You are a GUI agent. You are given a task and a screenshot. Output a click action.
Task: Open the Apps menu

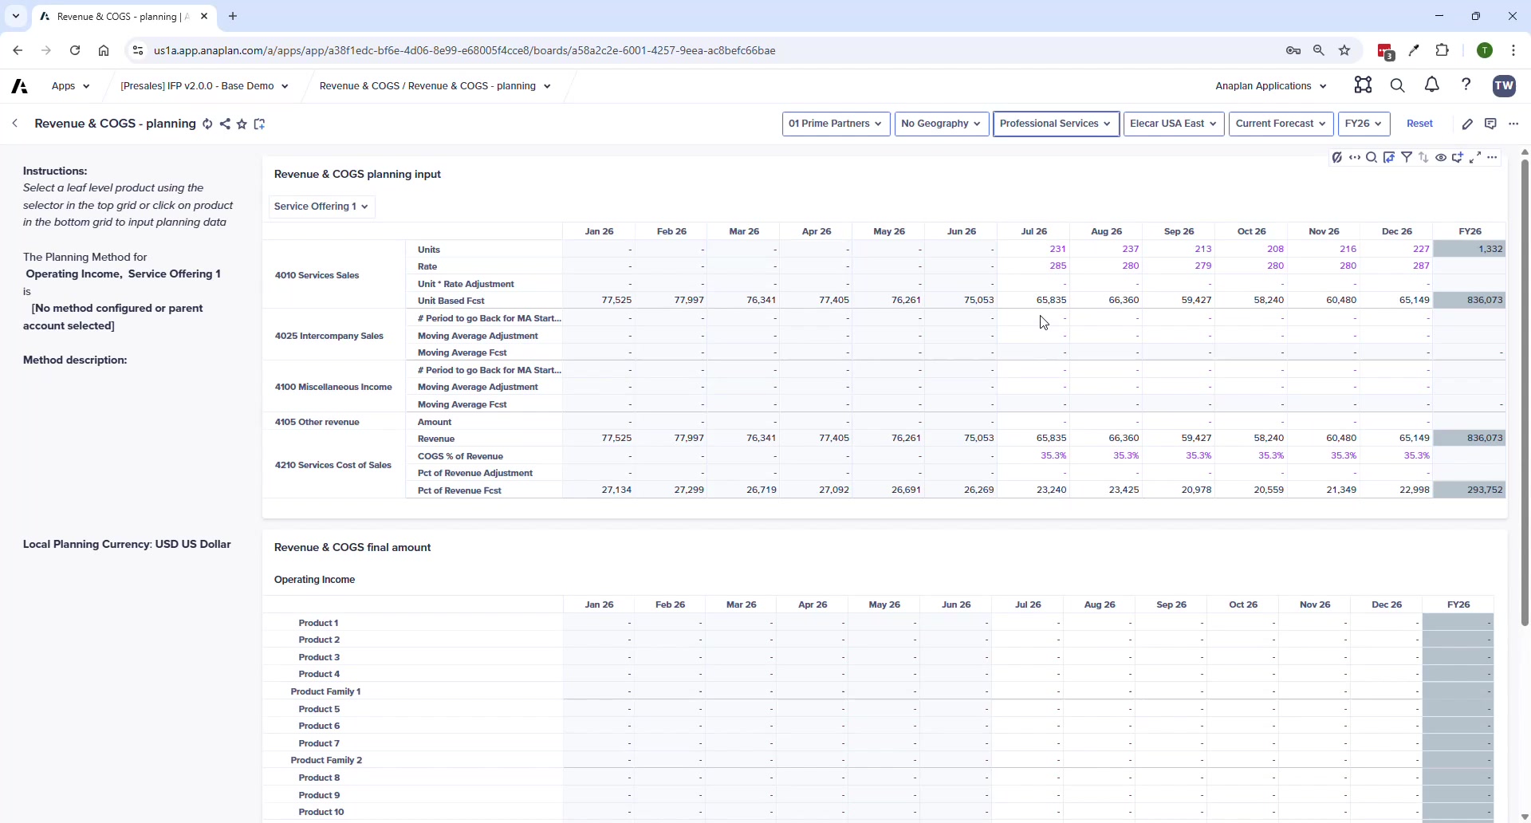click(x=70, y=85)
